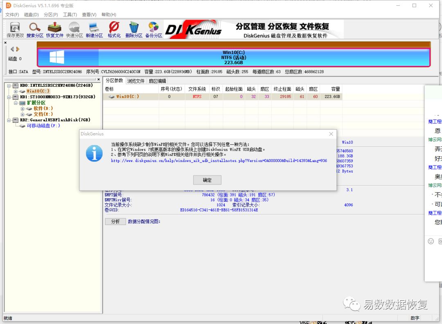Image resolution: width=442 pixels, height=324 pixels.
Task: Go to next disk with right arrow
Action: 18,49
